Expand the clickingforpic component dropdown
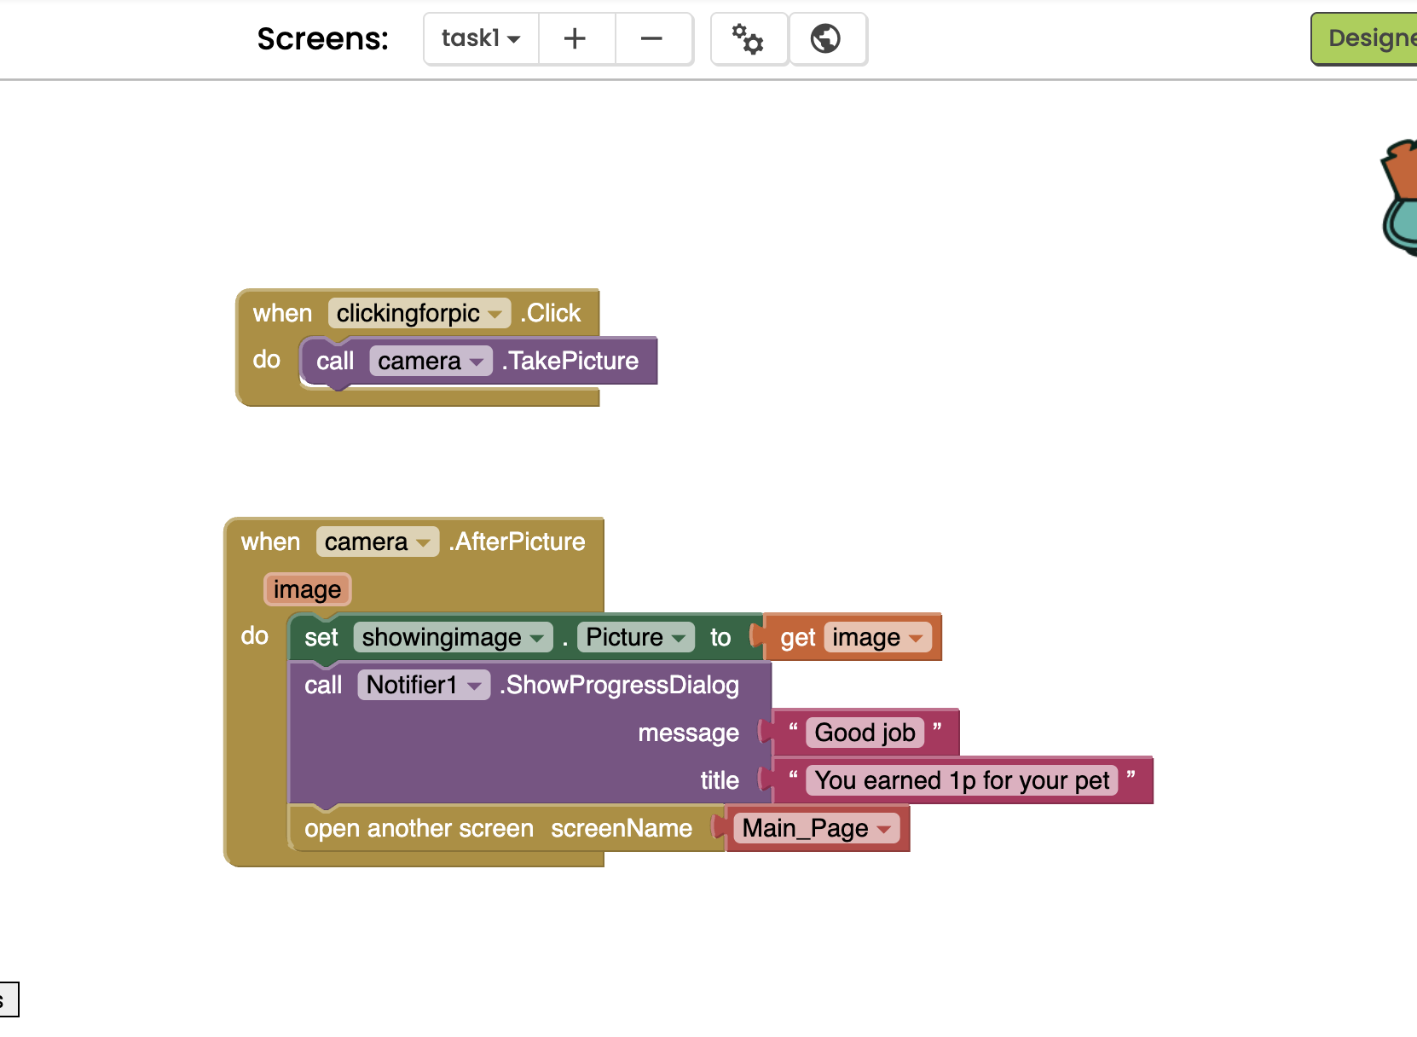Image resolution: width=1417 pixels, height=1037 pixels. tap(419, 313)
